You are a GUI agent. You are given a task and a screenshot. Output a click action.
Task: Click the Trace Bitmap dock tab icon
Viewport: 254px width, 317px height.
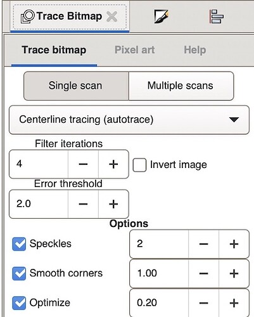[28, 16]
